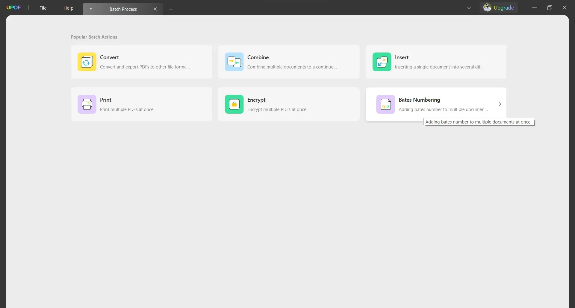The image size is (575, 308).
Task: Select the Convert batch action icon
Action: pyautogui.click(x=87, y=62)
